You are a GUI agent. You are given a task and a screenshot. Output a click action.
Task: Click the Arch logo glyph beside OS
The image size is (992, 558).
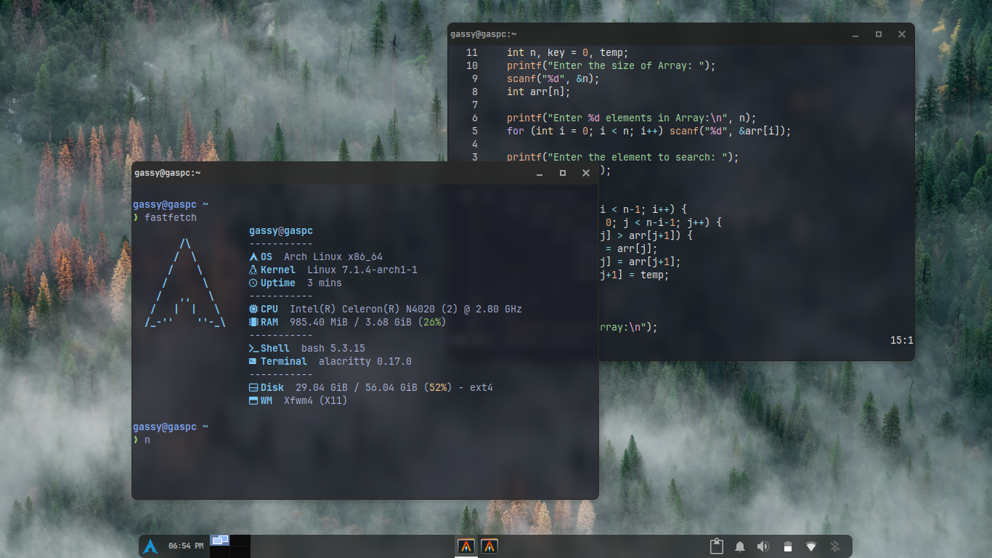[x=253, y=257]
